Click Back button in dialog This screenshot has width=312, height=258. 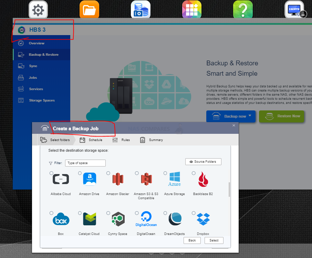[192, 240]
